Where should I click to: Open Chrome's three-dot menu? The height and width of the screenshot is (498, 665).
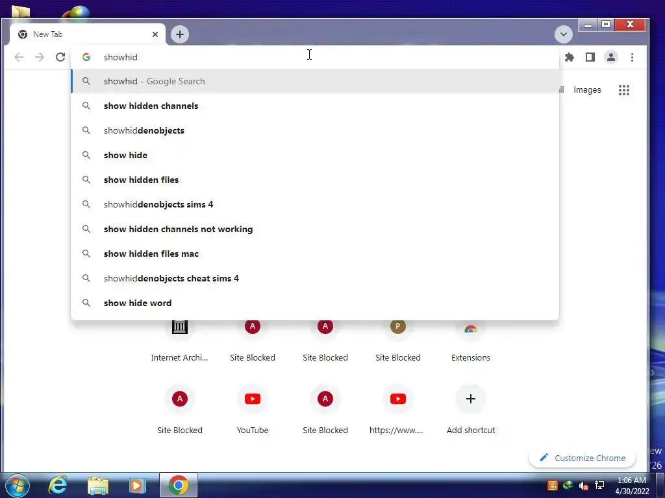pos(632,57)
